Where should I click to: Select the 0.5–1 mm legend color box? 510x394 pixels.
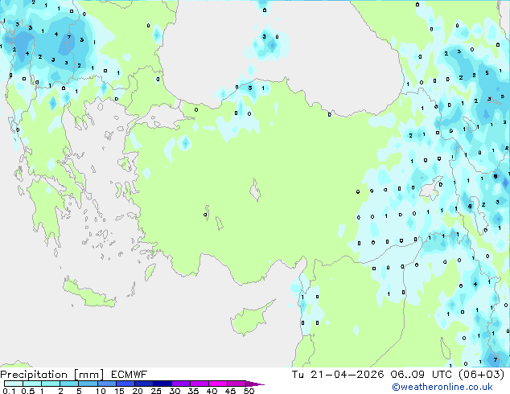(32, 384)
